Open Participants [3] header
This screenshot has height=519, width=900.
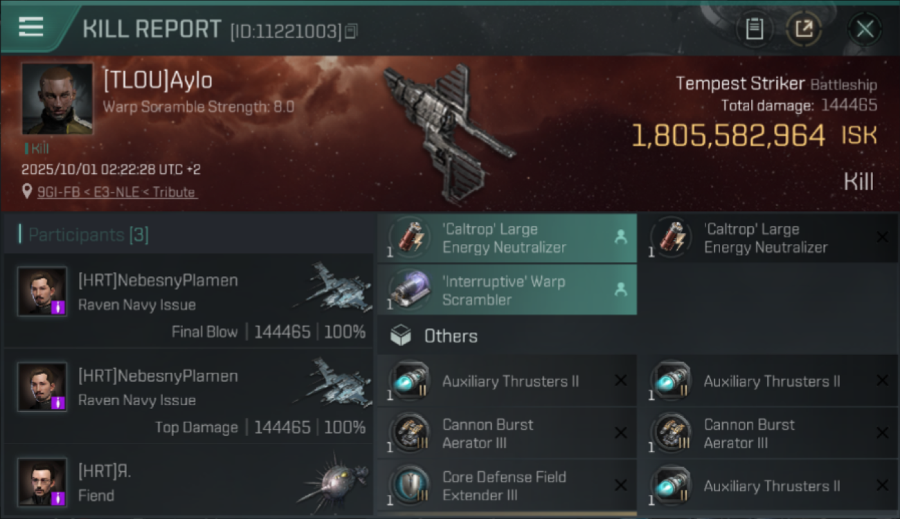(89, 235)
